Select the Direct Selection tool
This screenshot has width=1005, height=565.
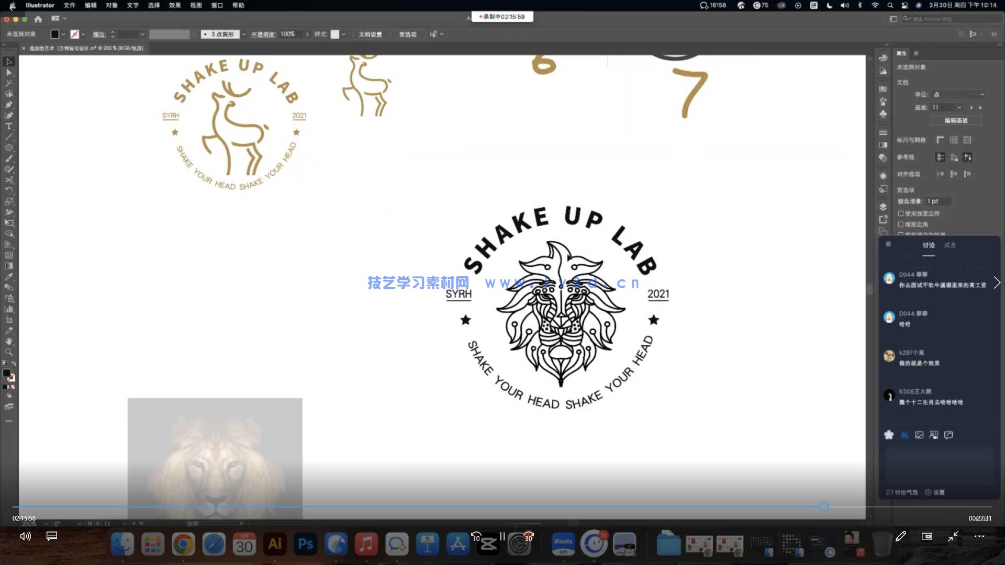(x=9, y=72)
